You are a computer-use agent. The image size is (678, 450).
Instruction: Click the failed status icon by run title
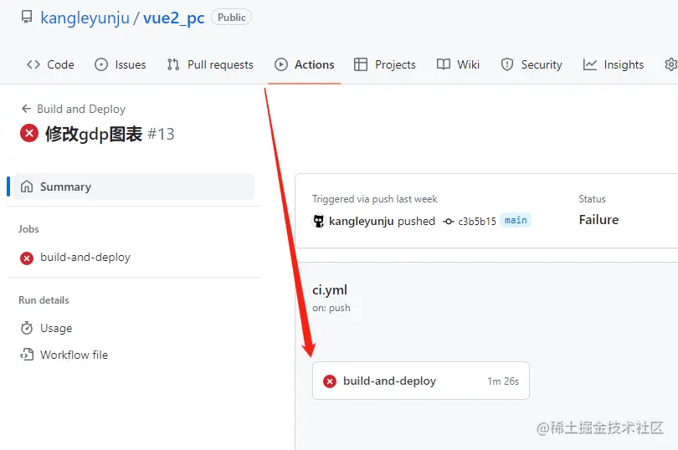29,133
